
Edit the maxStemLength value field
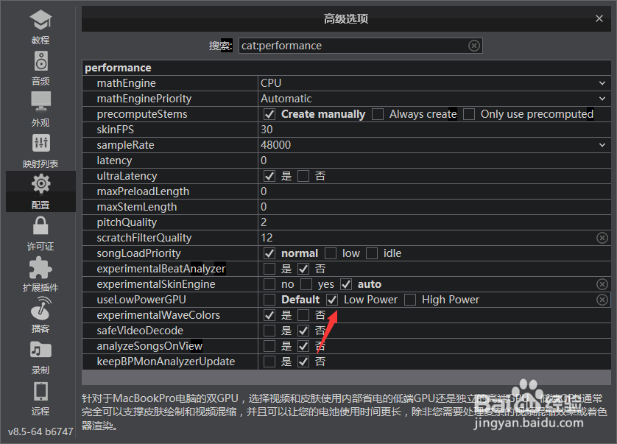click(x=434, y=207)
